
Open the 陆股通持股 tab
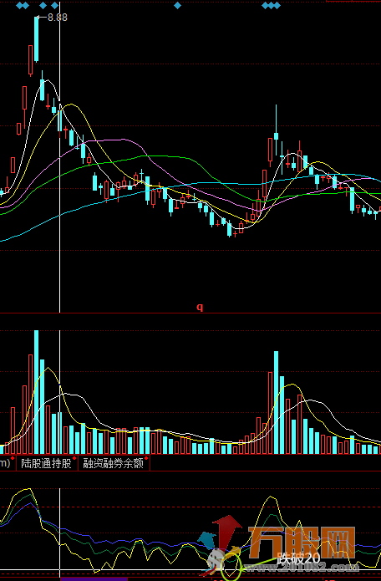[x=47, y=463]
